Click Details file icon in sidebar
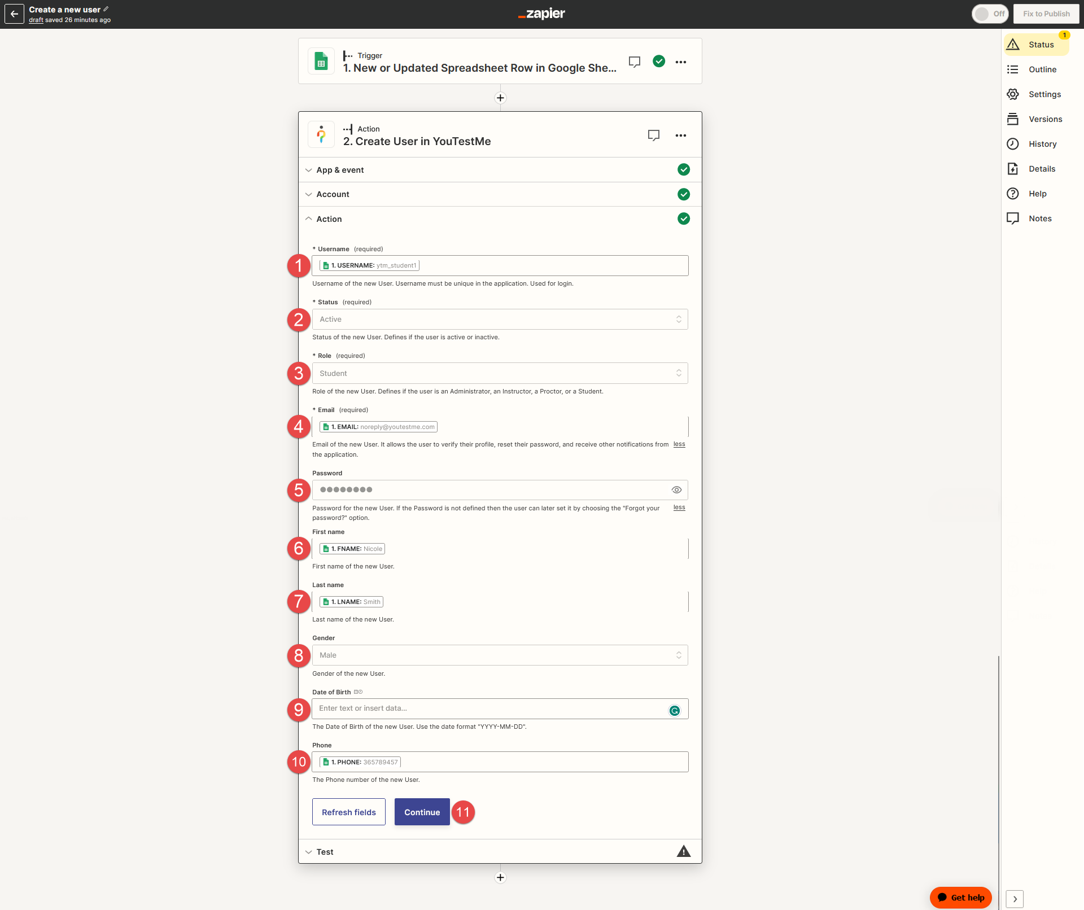 (1013, 169)
